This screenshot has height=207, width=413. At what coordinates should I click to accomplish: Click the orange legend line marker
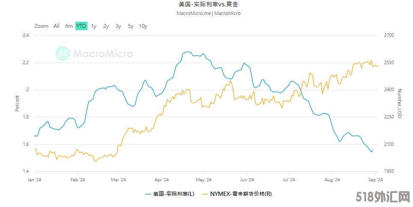click(205, 194)
